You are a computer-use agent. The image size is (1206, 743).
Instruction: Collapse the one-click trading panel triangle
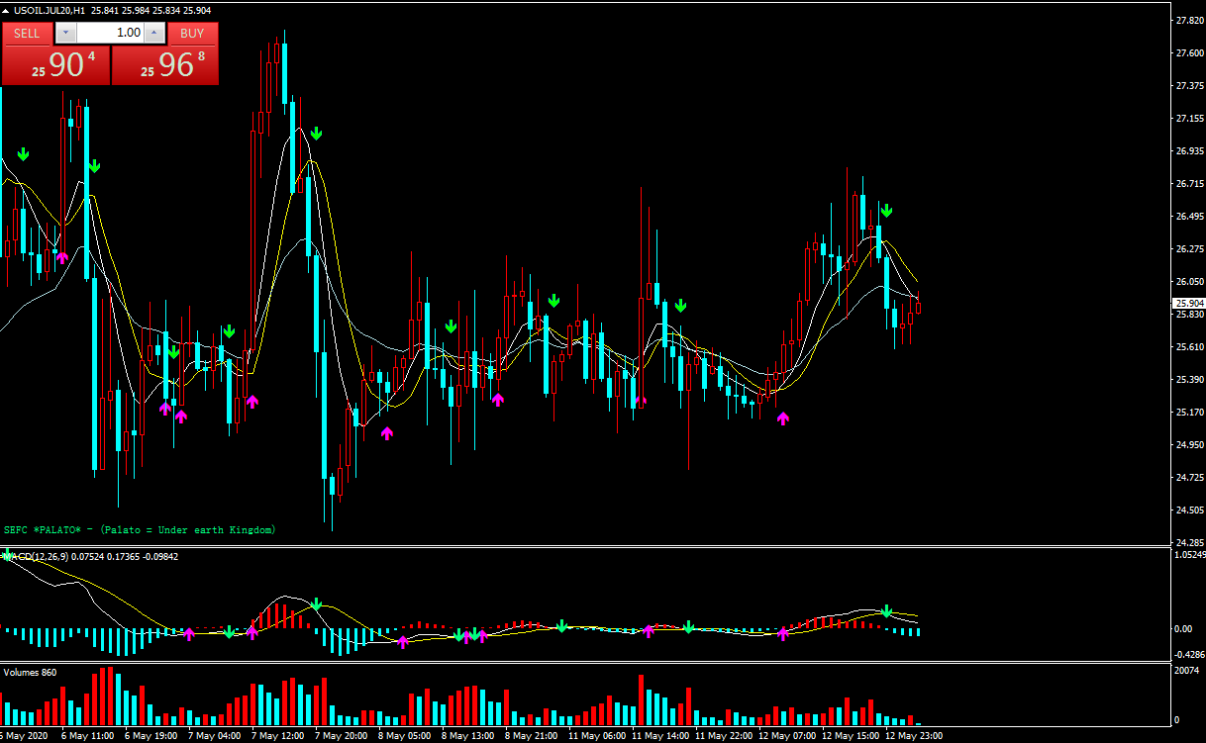pos(7,10)
